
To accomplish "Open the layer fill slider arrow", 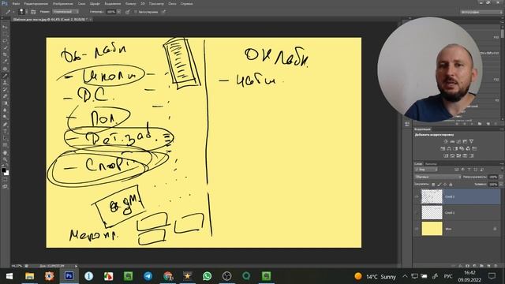I will click(501, 184).
